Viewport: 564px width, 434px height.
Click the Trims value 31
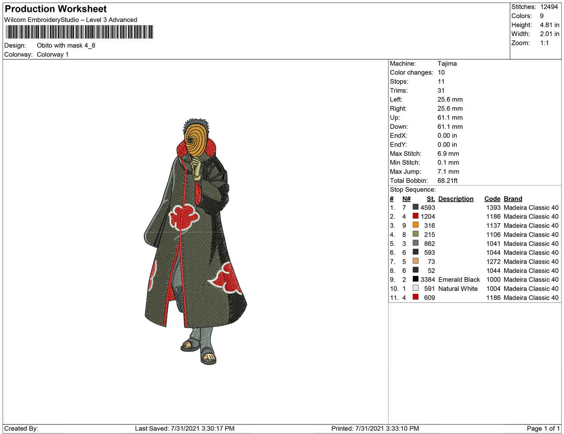[441, 91]
